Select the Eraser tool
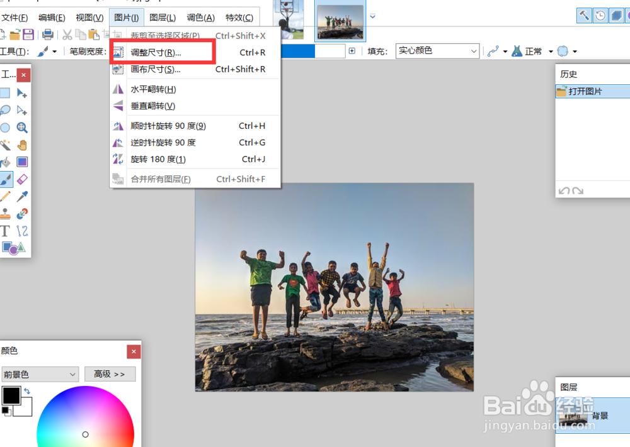The image size is (630, 447). coord(21,179)
